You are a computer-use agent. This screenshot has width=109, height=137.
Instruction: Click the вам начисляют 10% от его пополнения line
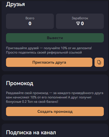(49, 97)
